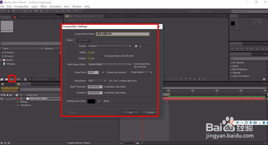Click the reset exposure icon
Screen dimensions: 268x145
pos(199,79)
